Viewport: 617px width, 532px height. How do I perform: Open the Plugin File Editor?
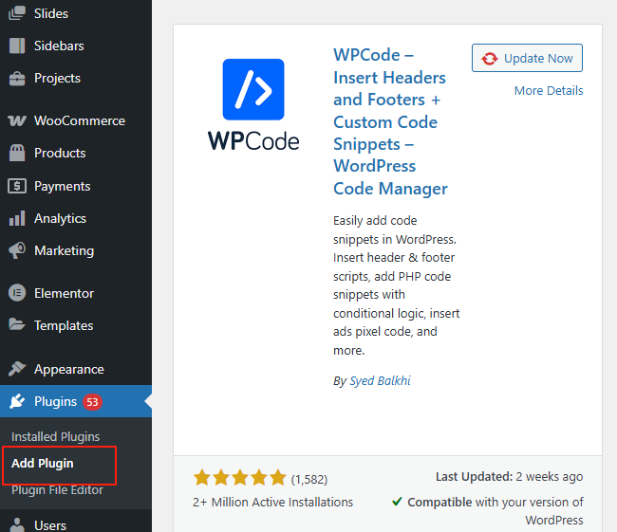pyautogui.click(x=57, y=490)
